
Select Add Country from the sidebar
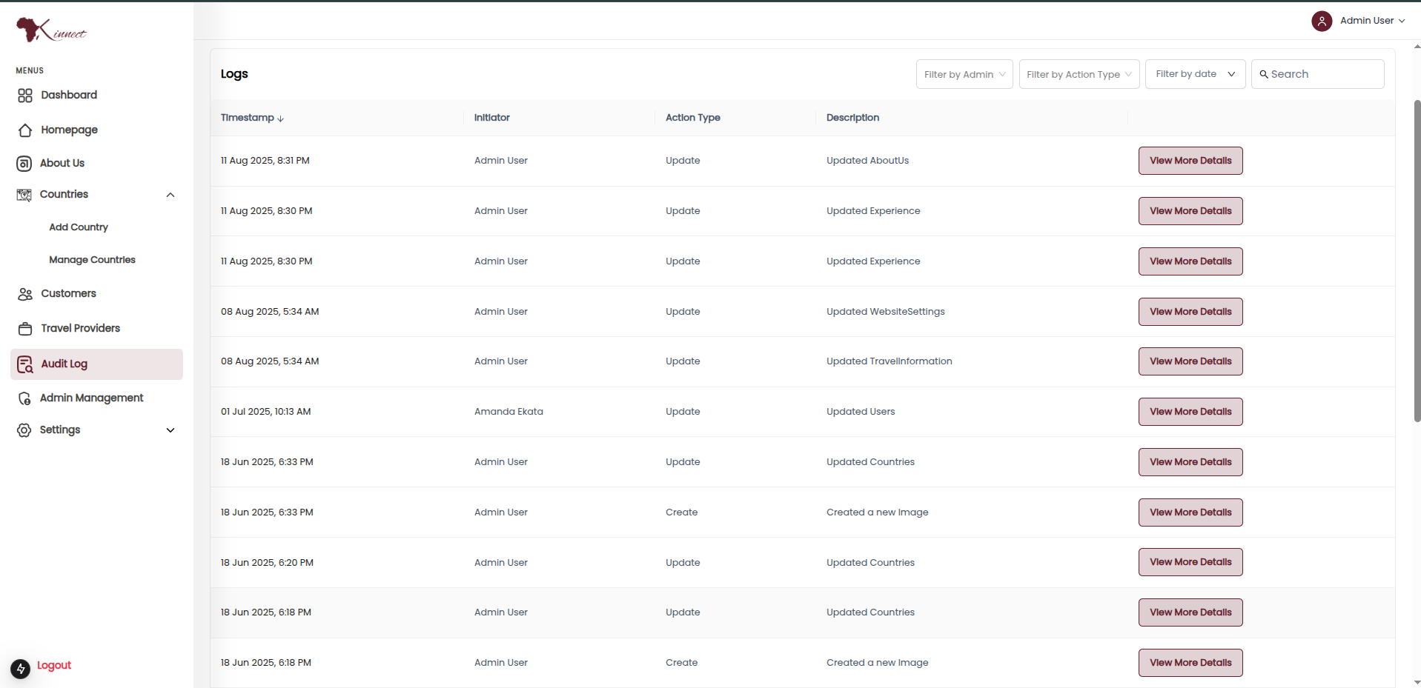click(79, 227)
